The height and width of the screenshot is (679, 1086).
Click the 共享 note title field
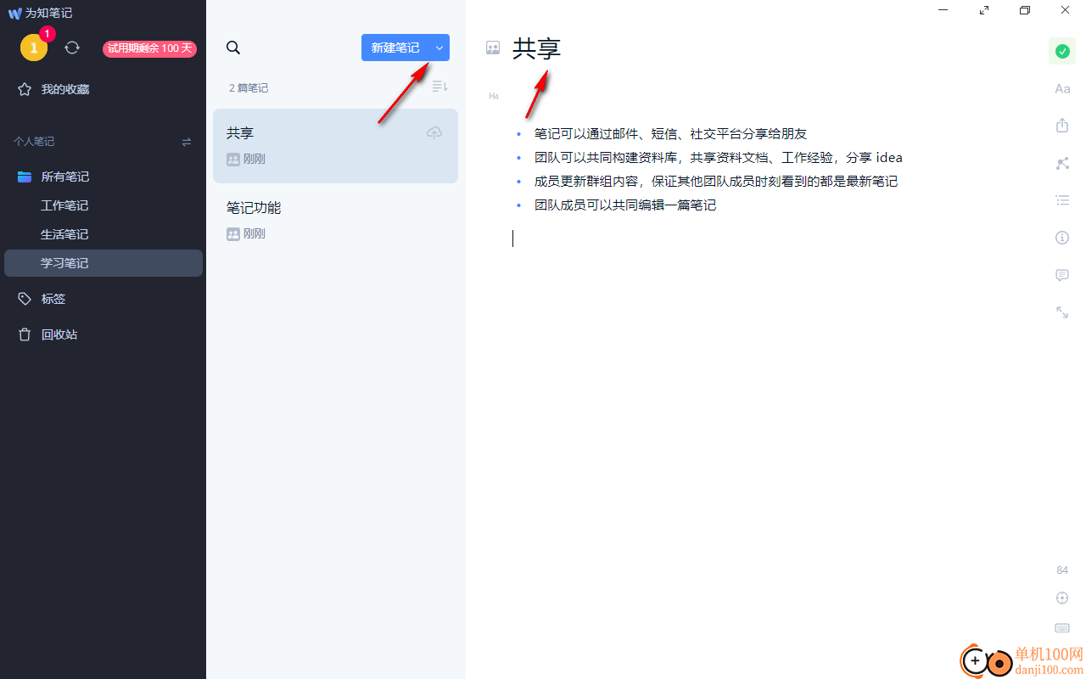point(537,48)
